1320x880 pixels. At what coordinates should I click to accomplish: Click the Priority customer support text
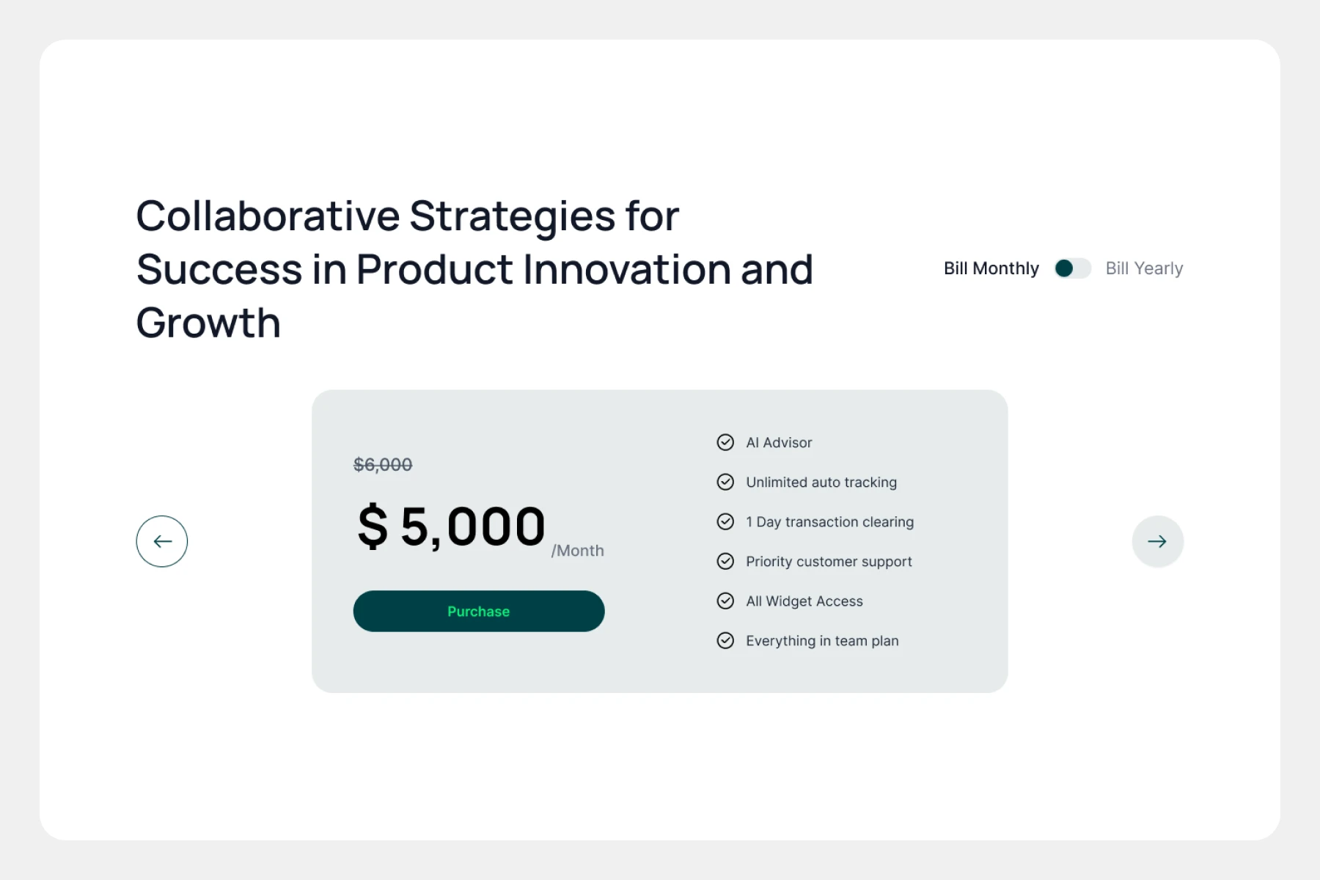829,561
